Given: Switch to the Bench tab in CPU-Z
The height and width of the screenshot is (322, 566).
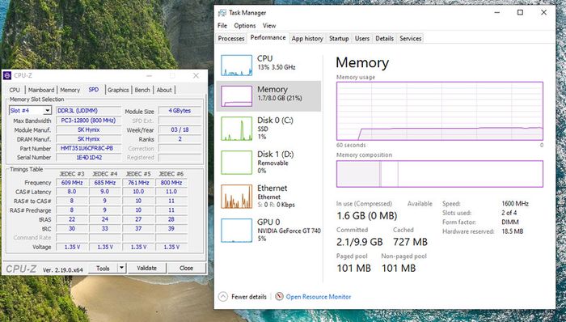Looking at the screenshot, I should click(x=142, y=90).
